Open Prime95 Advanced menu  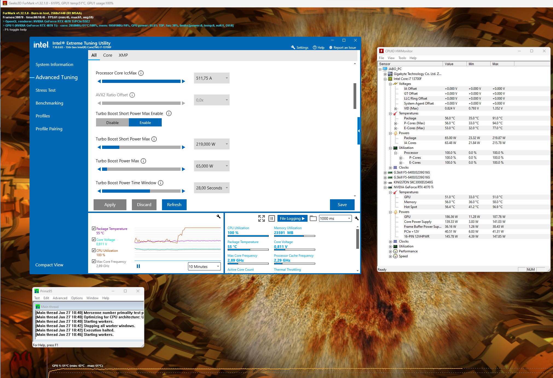[60, 298]
